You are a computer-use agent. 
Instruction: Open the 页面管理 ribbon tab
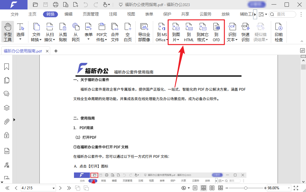(x=90, y=14)
